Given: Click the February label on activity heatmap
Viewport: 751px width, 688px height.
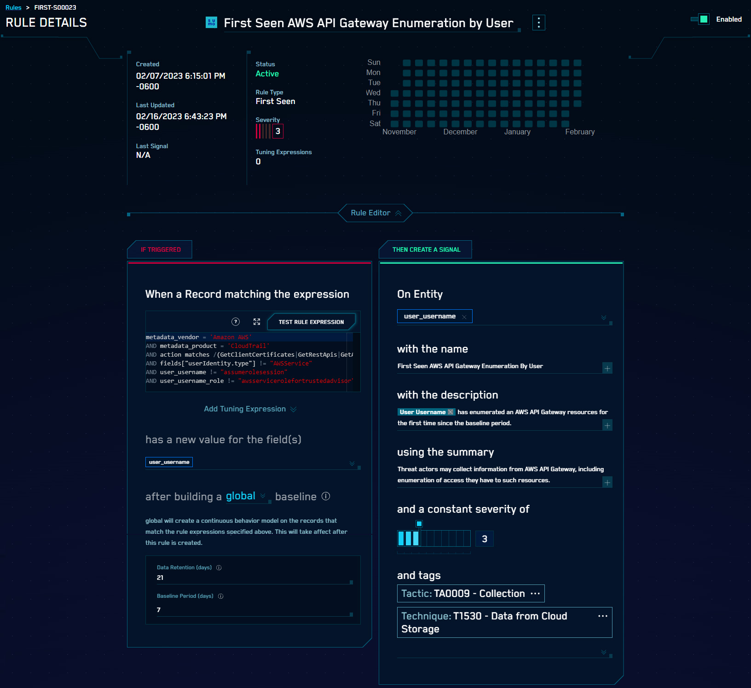Looking at the screenshot, I should coord(580,132).
